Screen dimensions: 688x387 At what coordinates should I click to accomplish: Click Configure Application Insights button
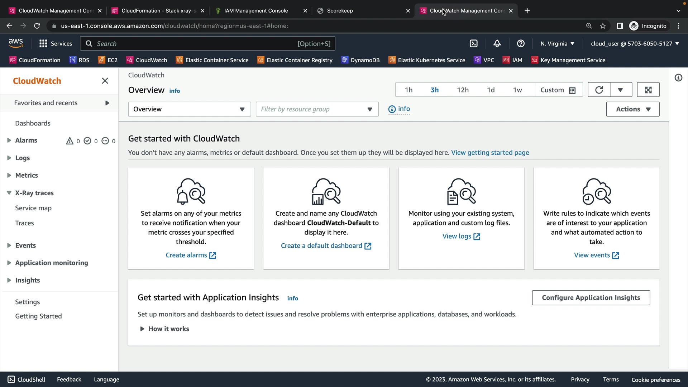point(591,298)
